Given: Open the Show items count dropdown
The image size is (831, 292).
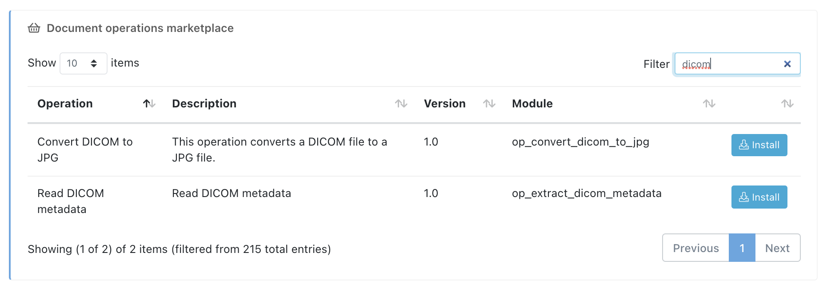Looking at the screenshot, I should pos(84,63).
